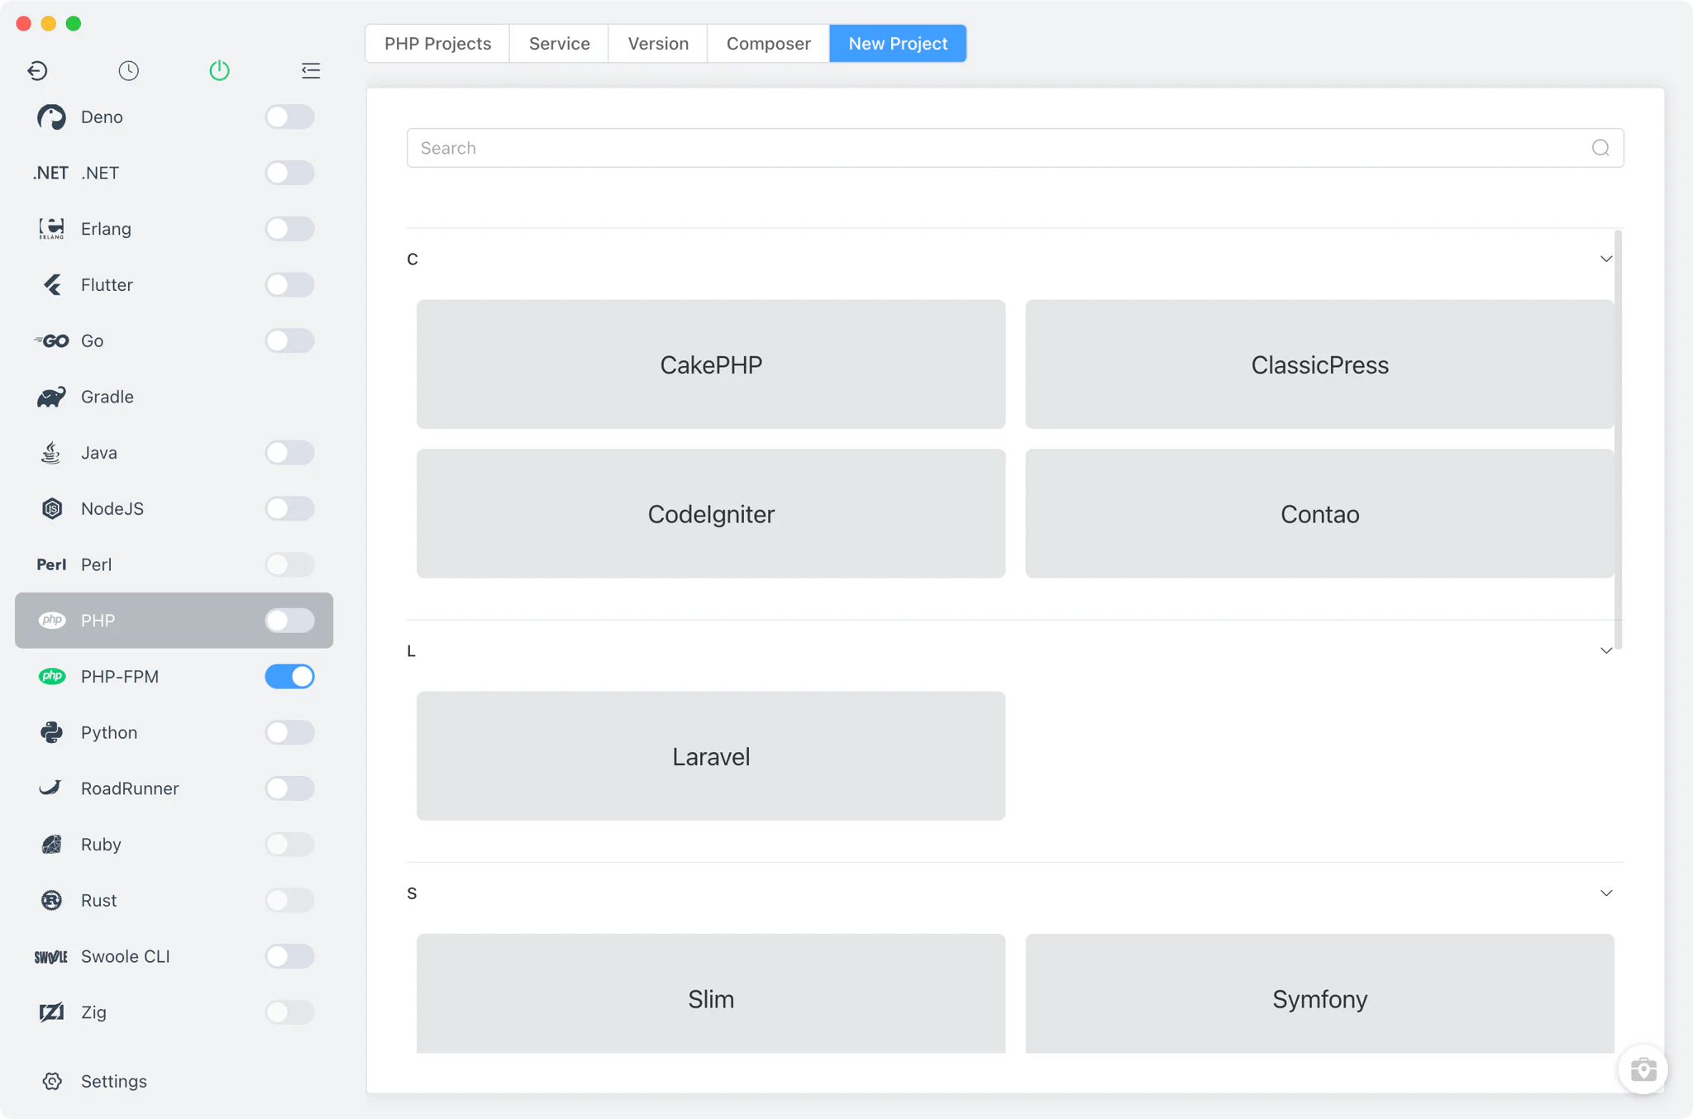Select the CodeIgniter framework card
The width and height of the screenshot is (1693, 1119).
coord(711,514)
